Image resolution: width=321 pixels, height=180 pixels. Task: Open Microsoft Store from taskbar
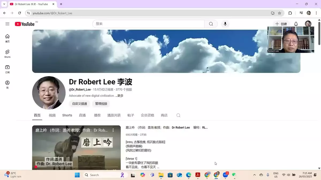point(170,175)
